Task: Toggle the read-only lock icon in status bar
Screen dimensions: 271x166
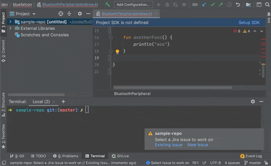Action: tap(266, 163)
